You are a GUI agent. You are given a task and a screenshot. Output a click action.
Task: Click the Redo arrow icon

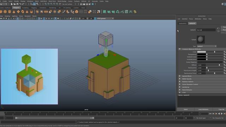[23, 4]
